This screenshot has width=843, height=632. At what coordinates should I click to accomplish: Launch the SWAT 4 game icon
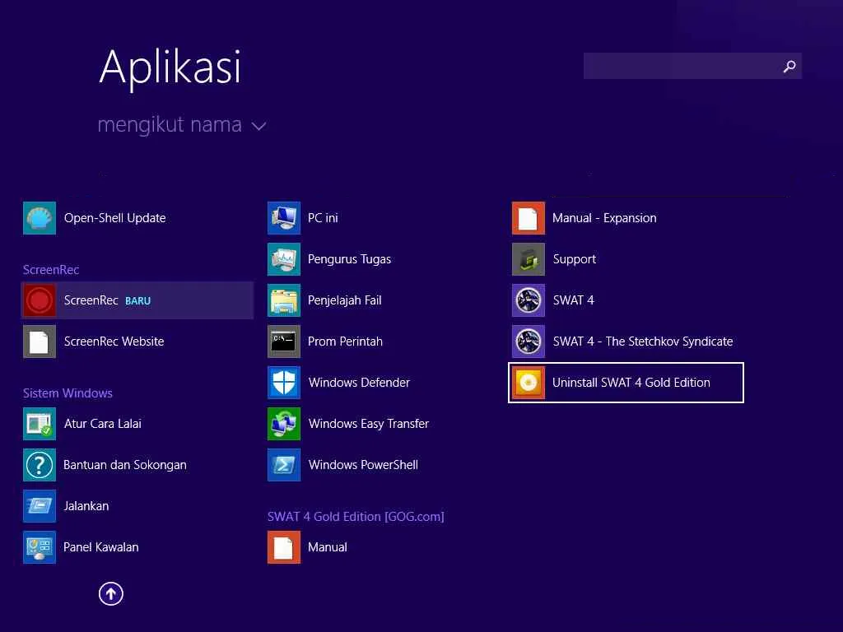(x=529, y=300)
